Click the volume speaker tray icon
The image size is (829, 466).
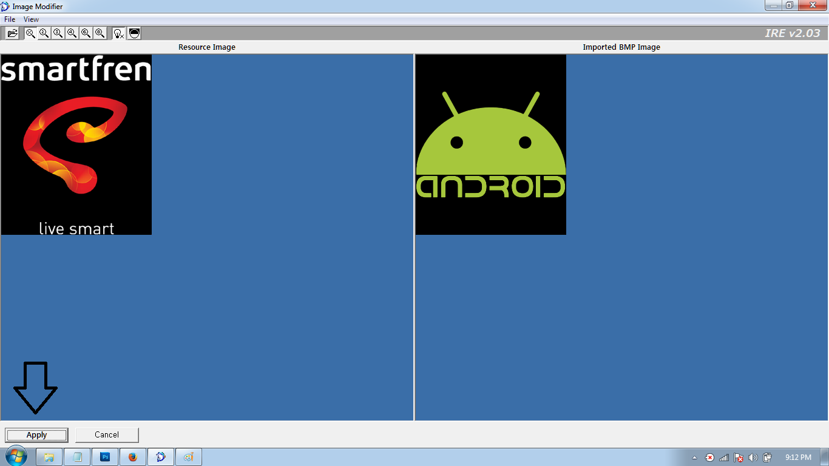[x=753, y=458]
